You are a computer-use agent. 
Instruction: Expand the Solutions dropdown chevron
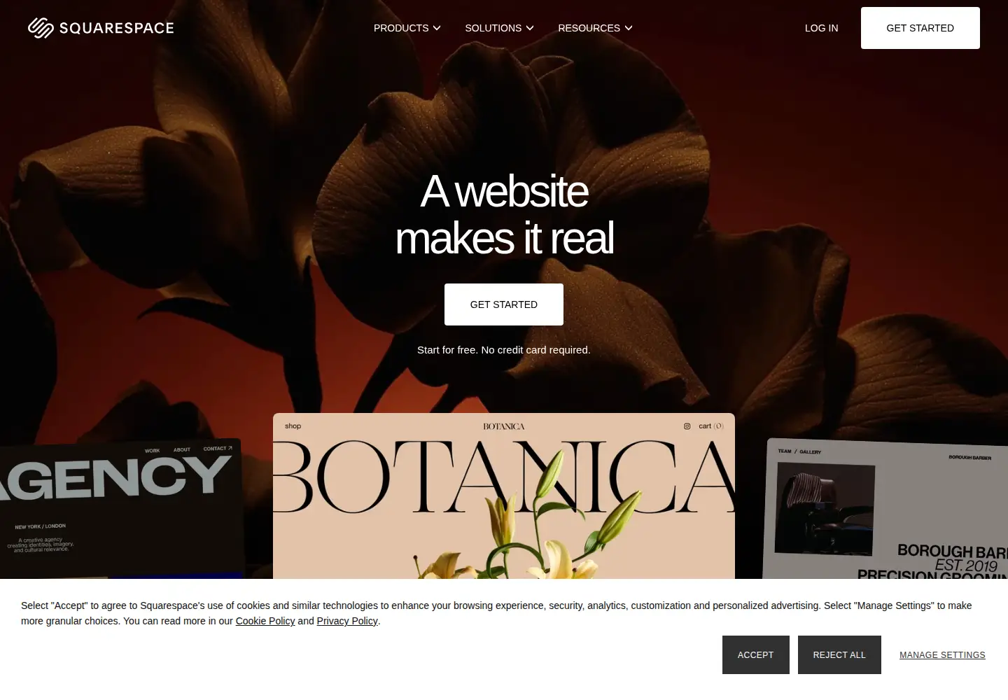click(530, 28)
